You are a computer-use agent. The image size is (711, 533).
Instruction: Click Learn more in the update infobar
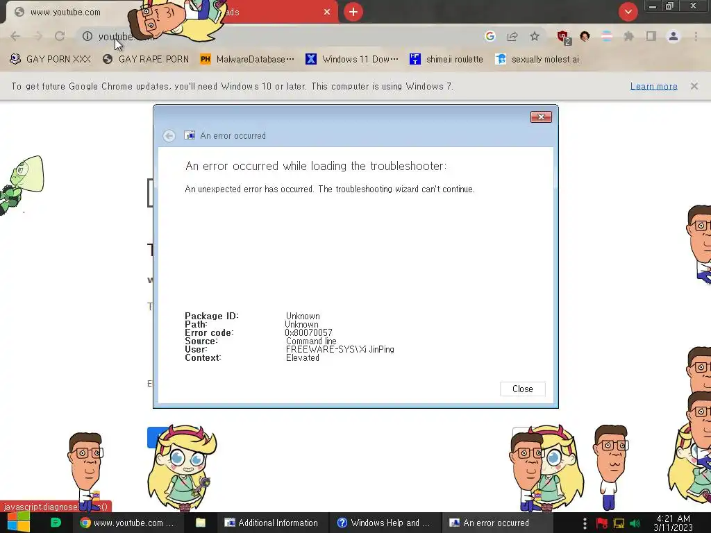click(x=654, y=86)
